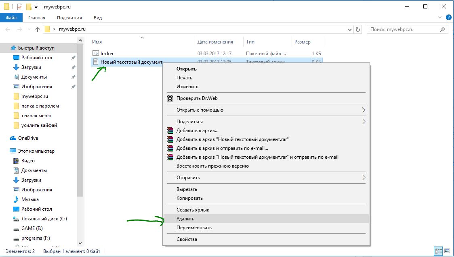Open Видео under Этот компьютер
Image resolution: width=454 pixels, height=257 pixels.
28,161
